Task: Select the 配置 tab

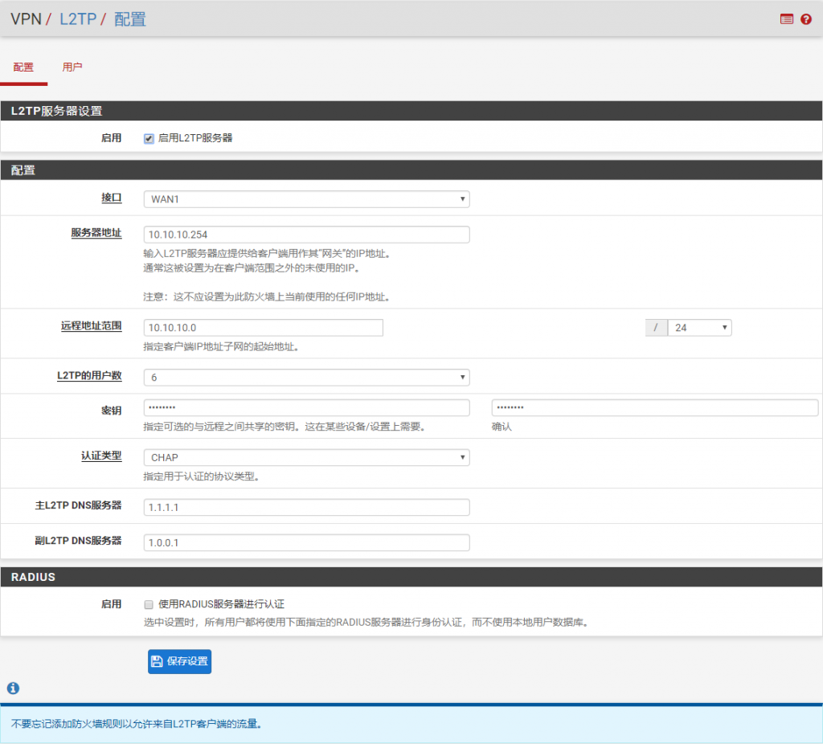Action: pos(23,67)
